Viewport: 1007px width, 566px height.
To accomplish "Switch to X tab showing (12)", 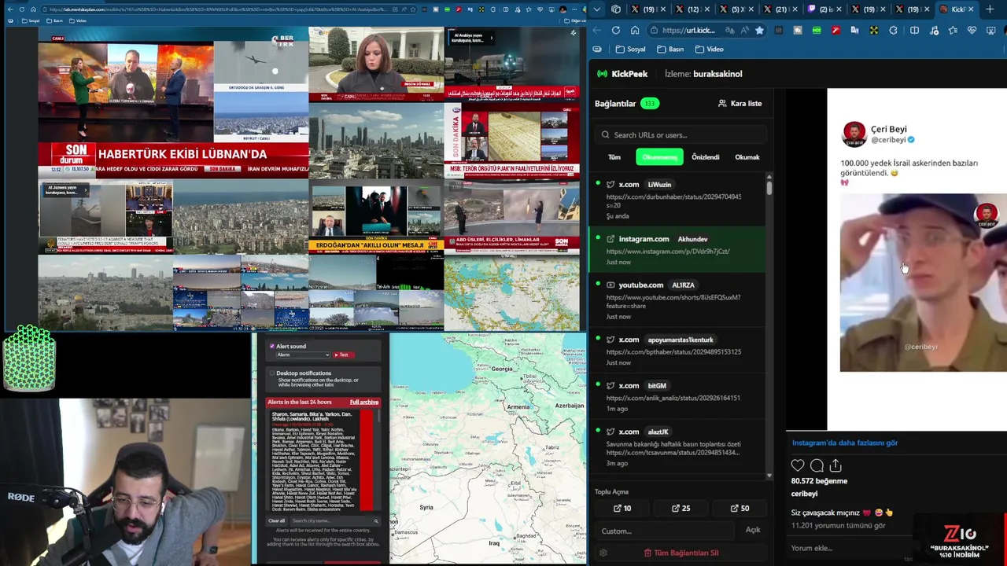I will tap(694, 9).
